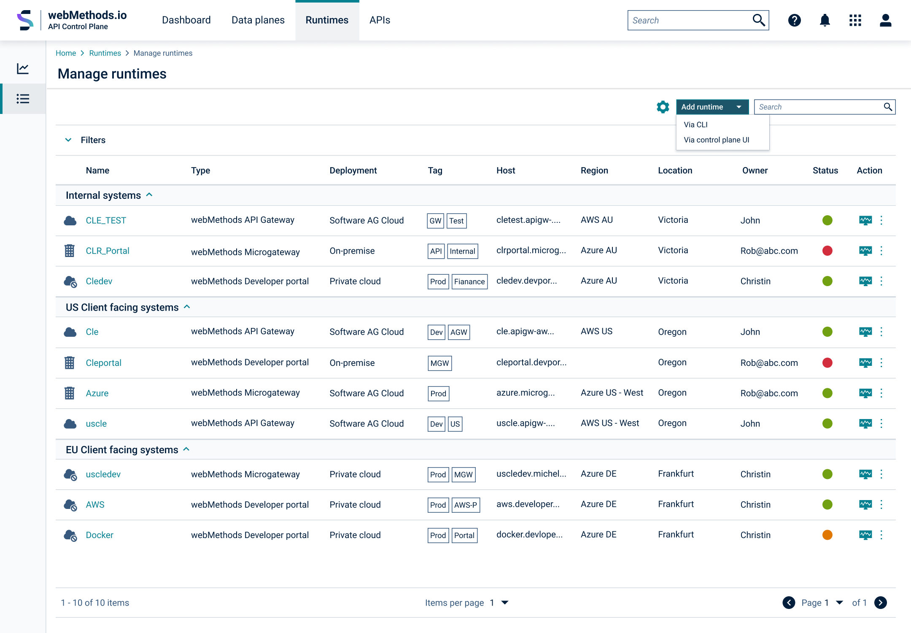Open the monitor icon for CLR_Portal
The image size is (911, 633).
pos(865,251)
